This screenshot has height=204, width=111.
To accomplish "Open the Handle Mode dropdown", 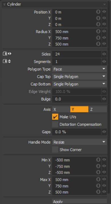I will click(79, 142).
